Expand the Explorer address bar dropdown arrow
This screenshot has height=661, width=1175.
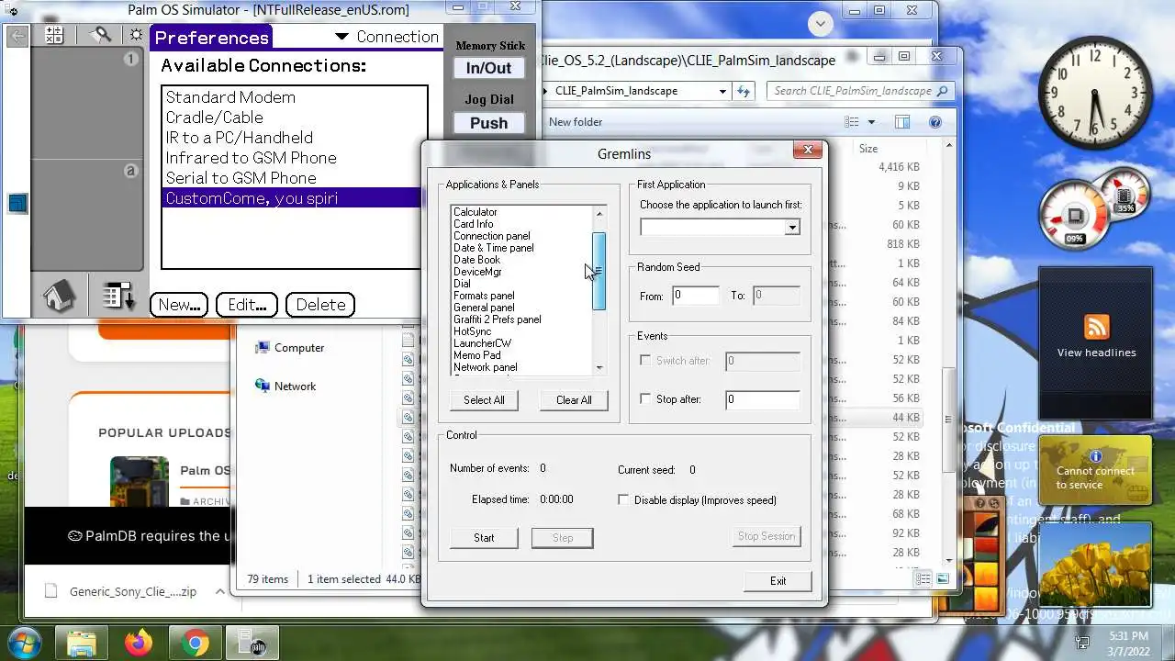tap(723, 91)
